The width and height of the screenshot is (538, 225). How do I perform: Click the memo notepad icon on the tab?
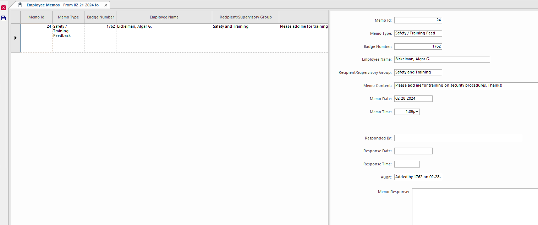pos(20,5)
